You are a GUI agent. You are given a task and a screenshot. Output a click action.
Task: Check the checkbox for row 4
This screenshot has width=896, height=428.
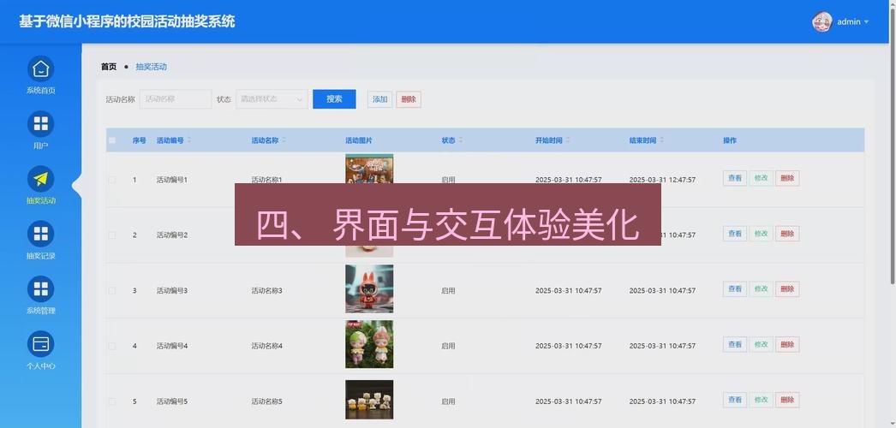click(112, 346)
